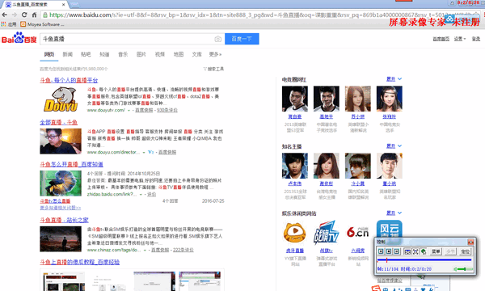Open the 设置 dropdown at top right
The height and width of the screenshot is (291, 485).
pyautogui.click(x=460, y=39)
